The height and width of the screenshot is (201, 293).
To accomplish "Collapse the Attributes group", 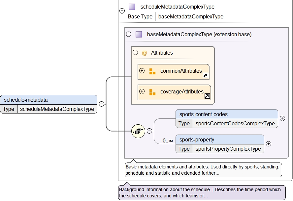I will point(135,52).
